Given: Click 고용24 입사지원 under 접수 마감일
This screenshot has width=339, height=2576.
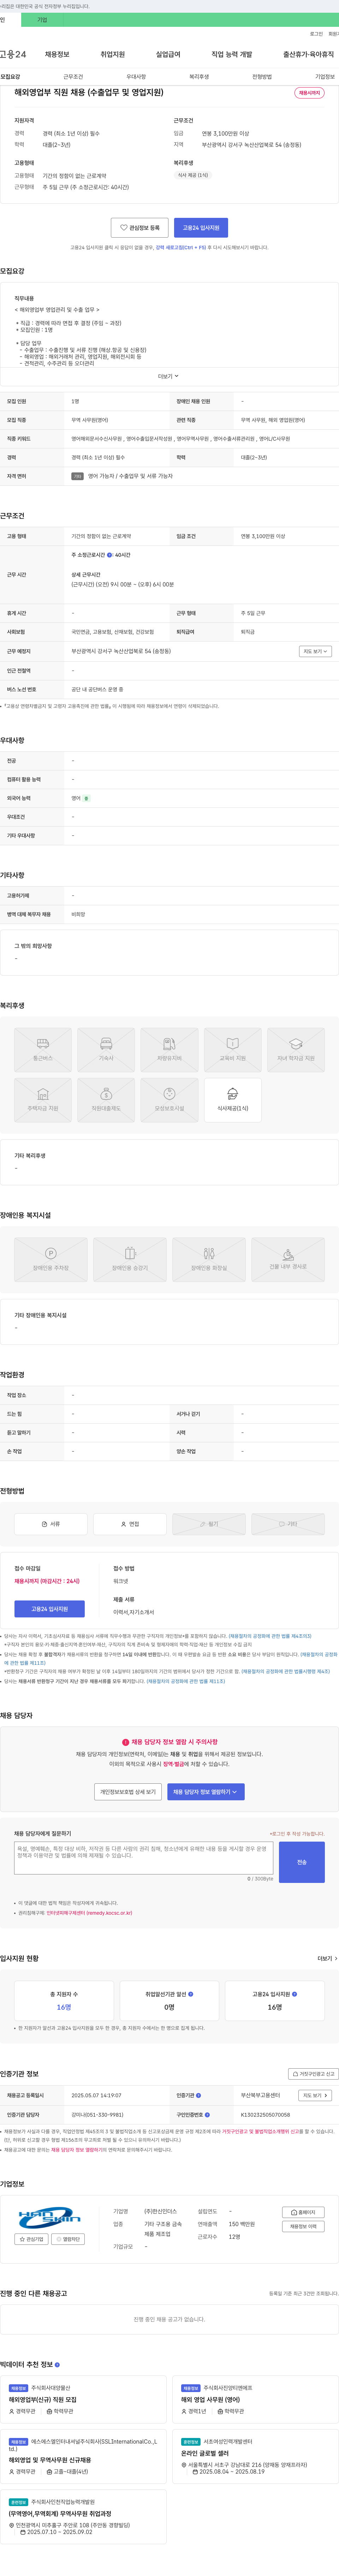Looking at the screenshot, I should (x=49, y=1609).
